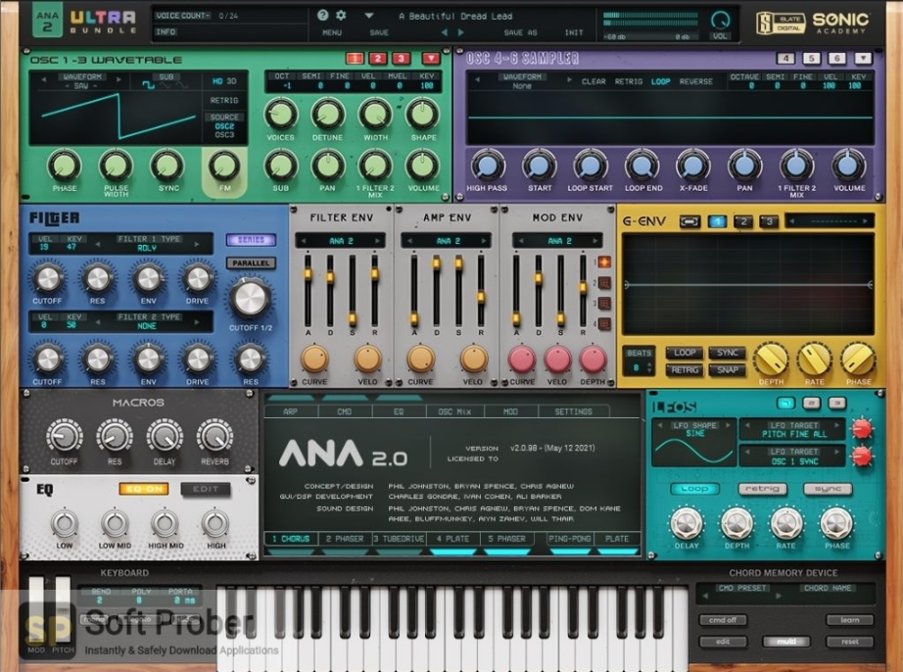Click Filter 1 DRIVE knob
The image size is (903, 672).
[198, 279]
